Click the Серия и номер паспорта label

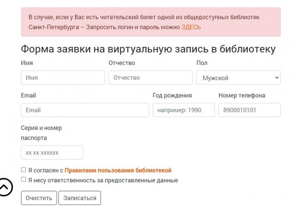coord(41,133)
